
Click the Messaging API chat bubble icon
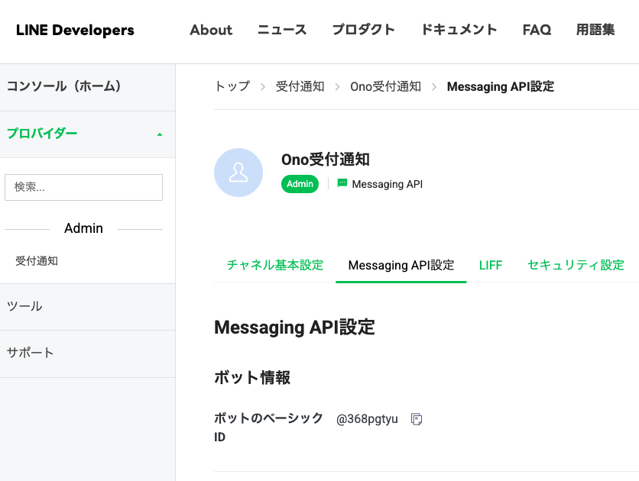pos(342,183)
